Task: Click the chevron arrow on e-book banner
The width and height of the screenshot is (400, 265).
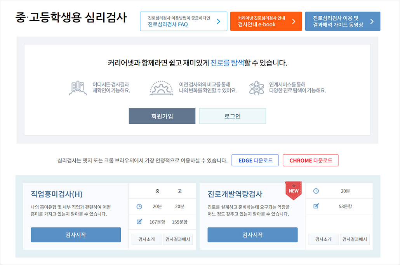Action: pos(294,21)
